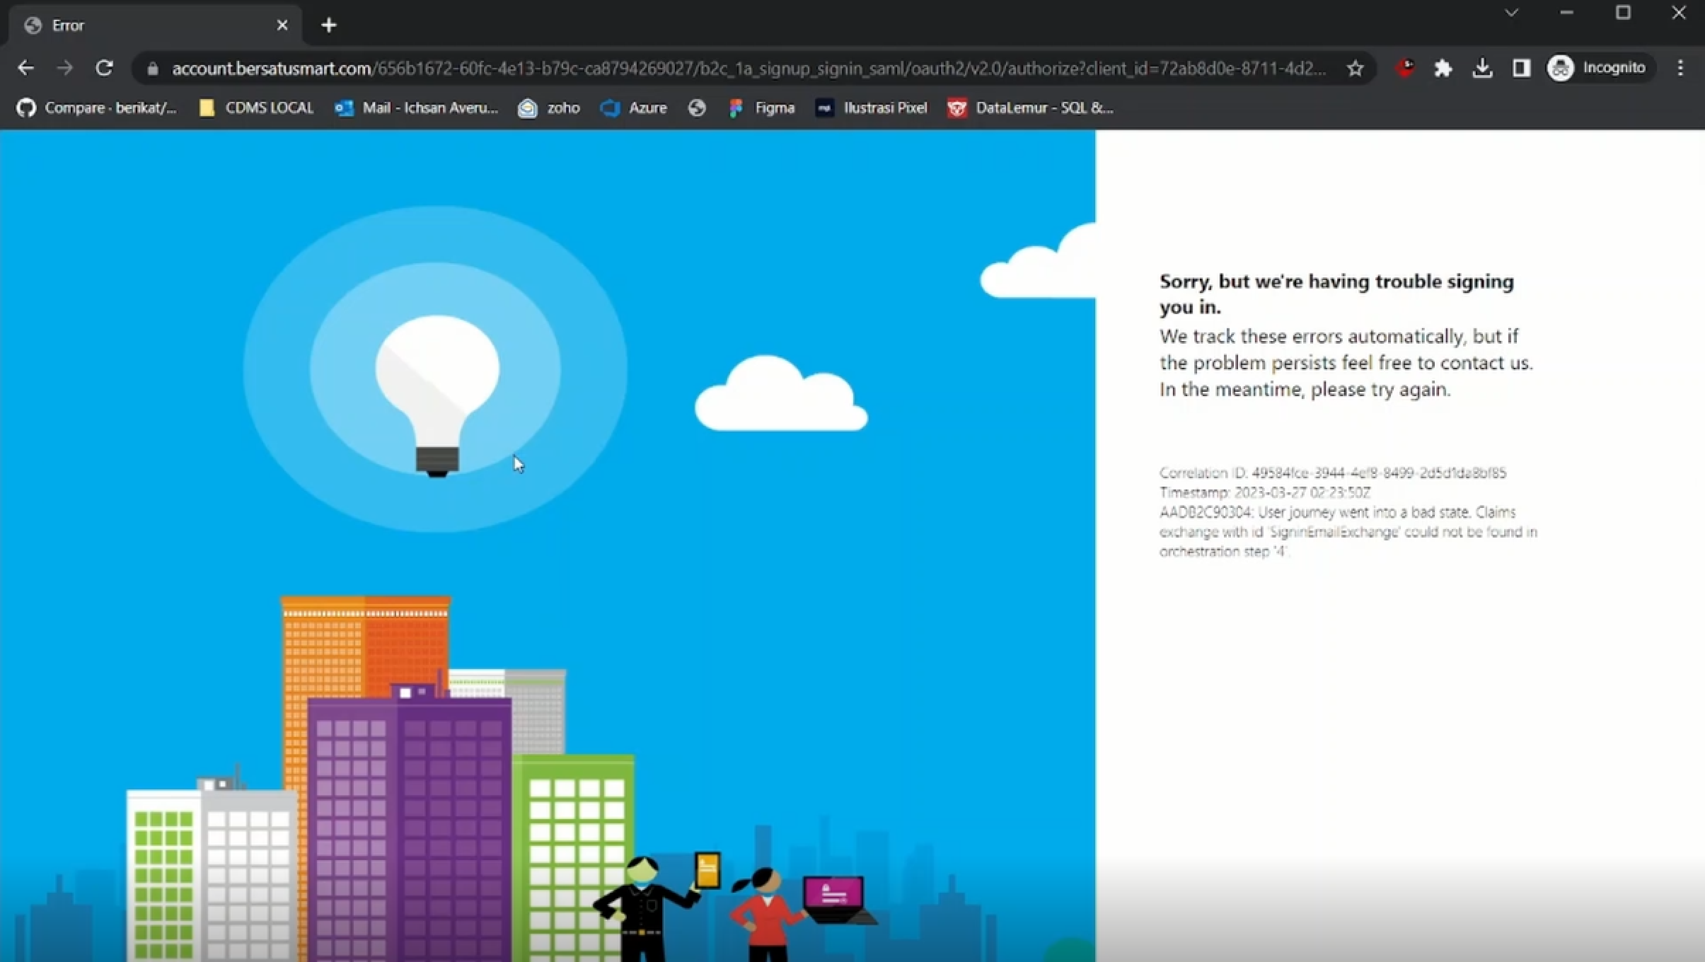
Task: Click the browser back arrow
Action: 26,68
